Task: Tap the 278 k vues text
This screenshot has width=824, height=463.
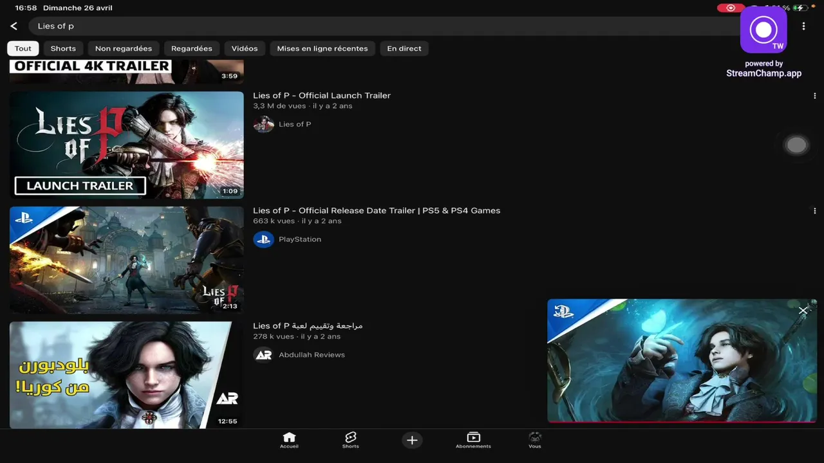Action: click(274, 336)
